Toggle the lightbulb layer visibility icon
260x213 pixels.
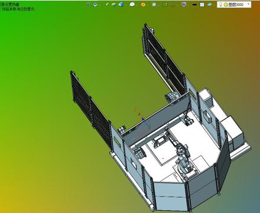coord(220,5)
